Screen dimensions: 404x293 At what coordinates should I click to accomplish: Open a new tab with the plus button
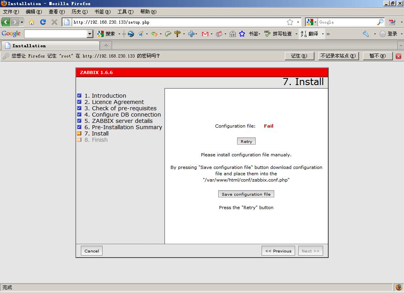point(106,46)
